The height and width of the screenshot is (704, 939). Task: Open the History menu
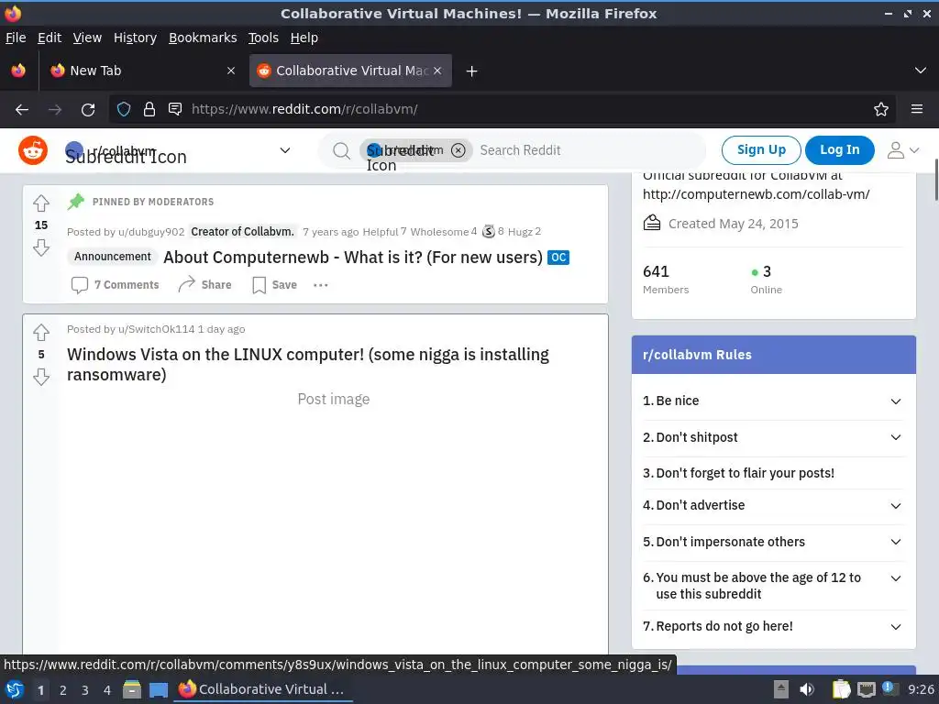[135, 38]
